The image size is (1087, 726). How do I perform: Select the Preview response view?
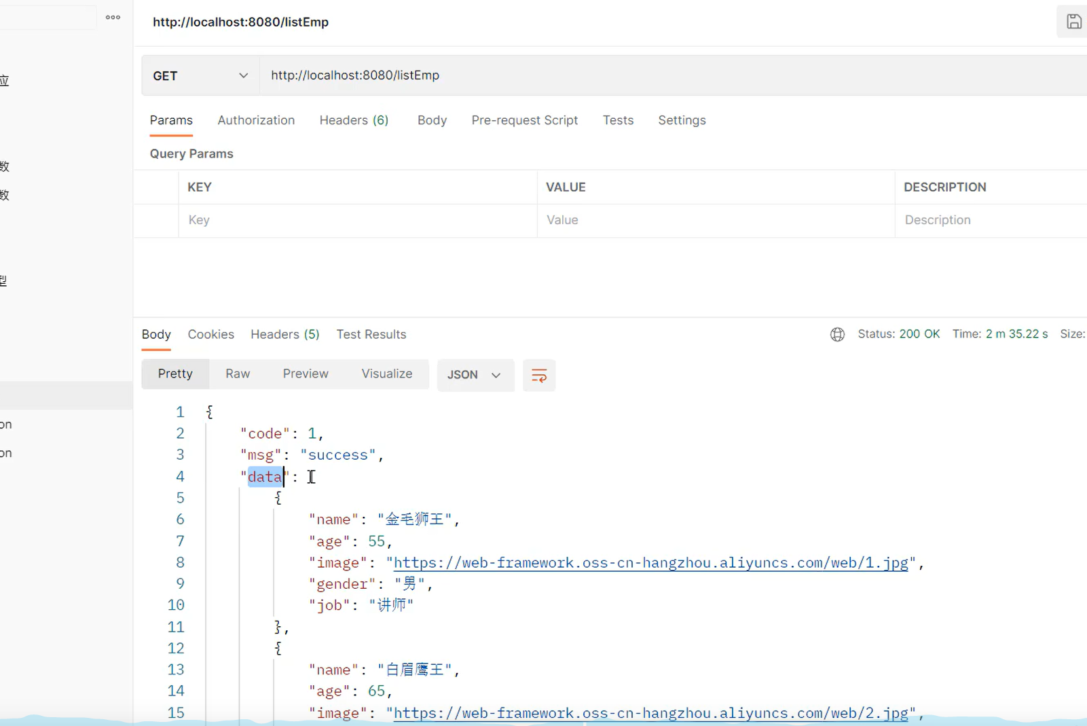[x=306, y=374]
